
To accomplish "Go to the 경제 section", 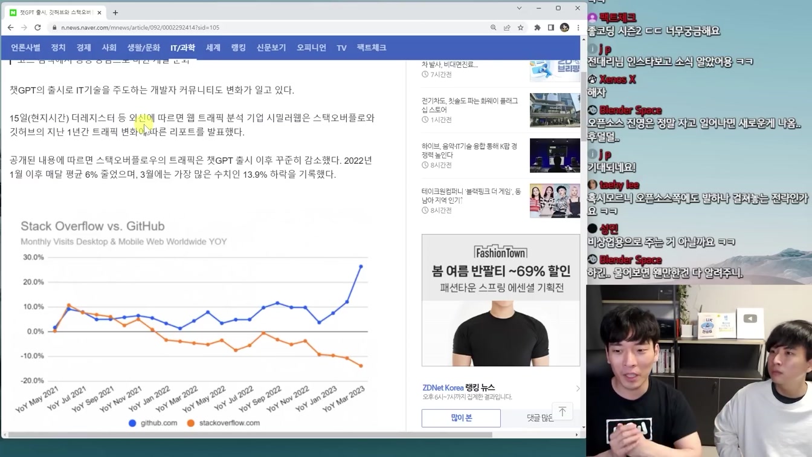I will tap(83, 48).
